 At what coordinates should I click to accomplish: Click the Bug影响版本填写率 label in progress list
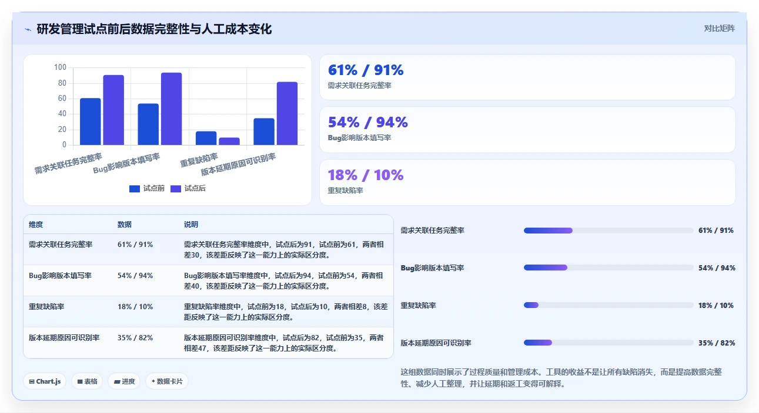(x=432, y=268)
